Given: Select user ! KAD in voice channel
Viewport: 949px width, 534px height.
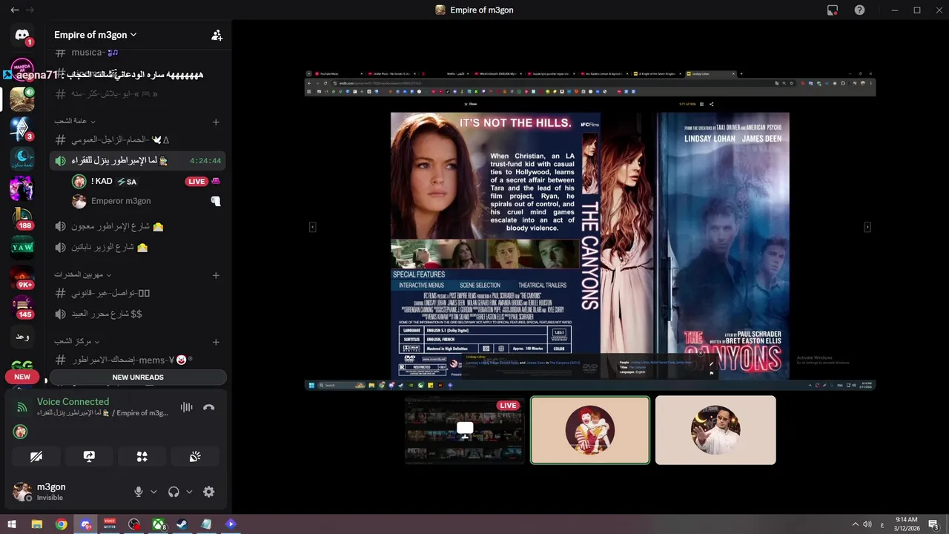Looking at the screenshot, I should (x=147, y=181).
